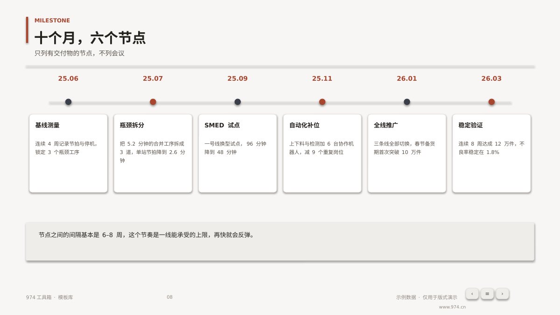Click the title 十个月，六个节点

click(90, 38)
